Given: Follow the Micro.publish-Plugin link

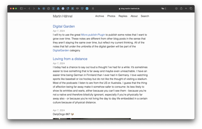Looking at the screenshot, I should [x=93, y=35].
